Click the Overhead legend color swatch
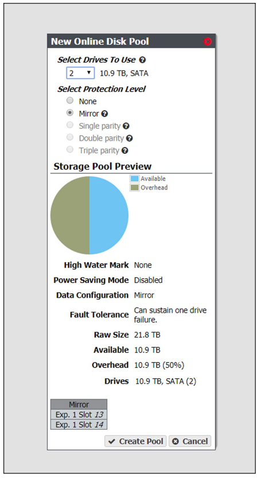The width and height of the screenshot is (257, 478). pos(135,188)
